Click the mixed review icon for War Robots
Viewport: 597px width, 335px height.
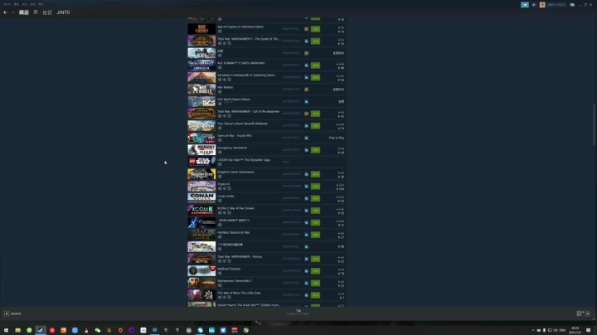[306, 90]
